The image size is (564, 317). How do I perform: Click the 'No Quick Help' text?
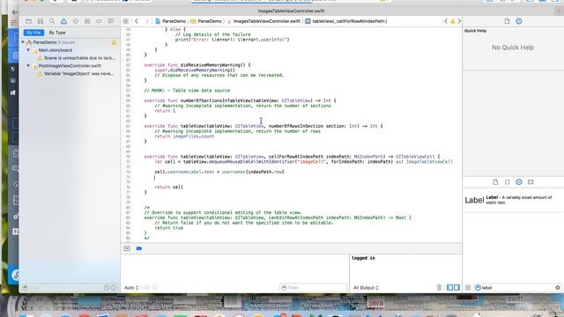coord(513,48)
